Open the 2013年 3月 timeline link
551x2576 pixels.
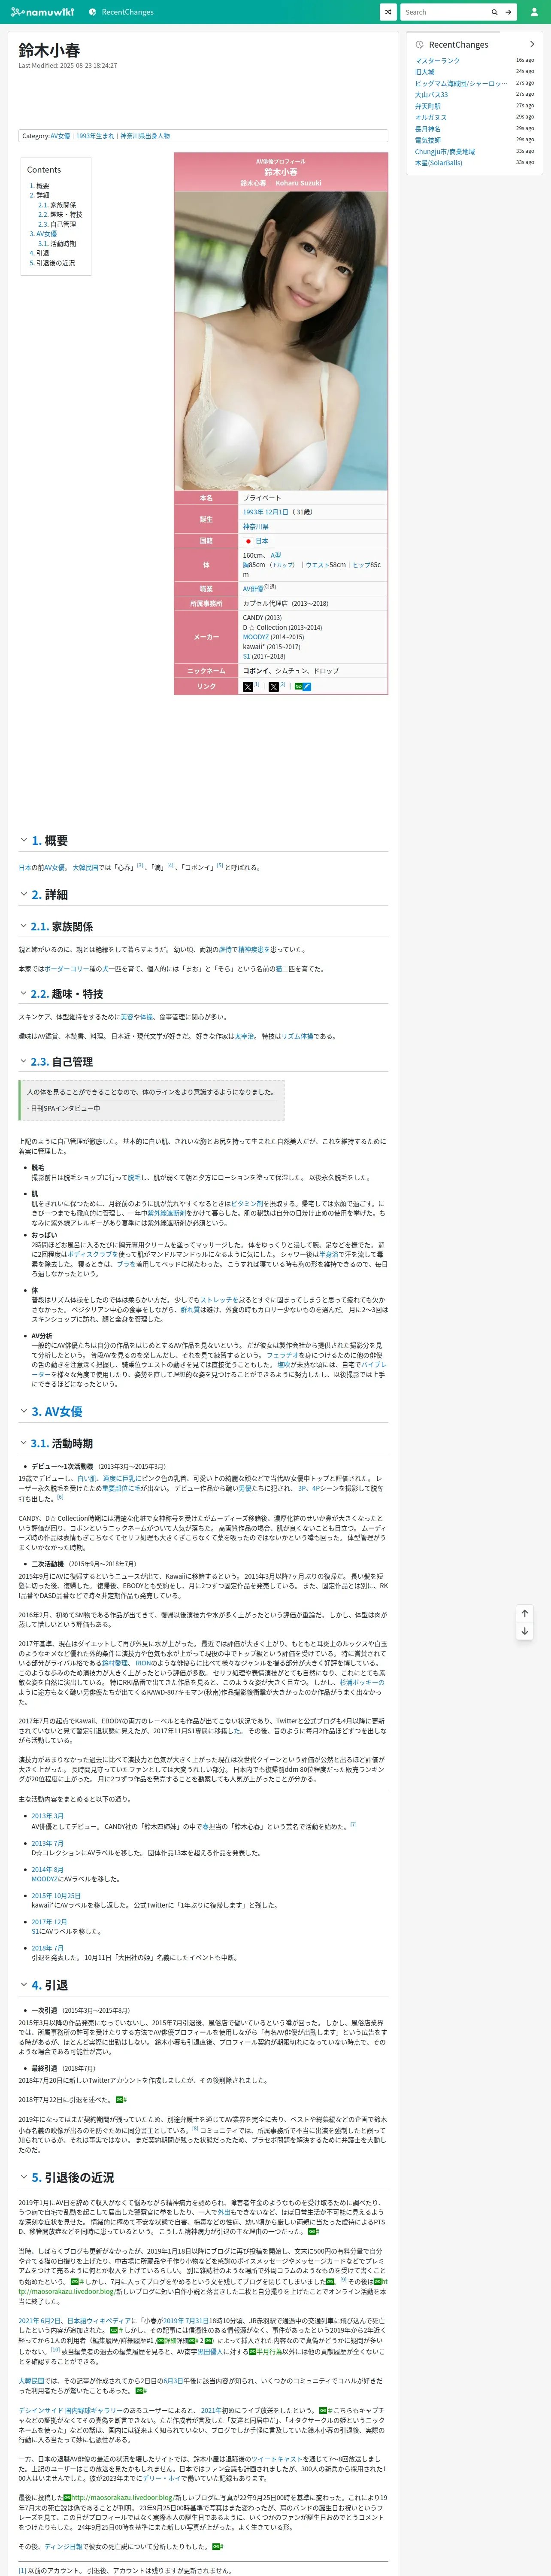tap(47, 1816)
